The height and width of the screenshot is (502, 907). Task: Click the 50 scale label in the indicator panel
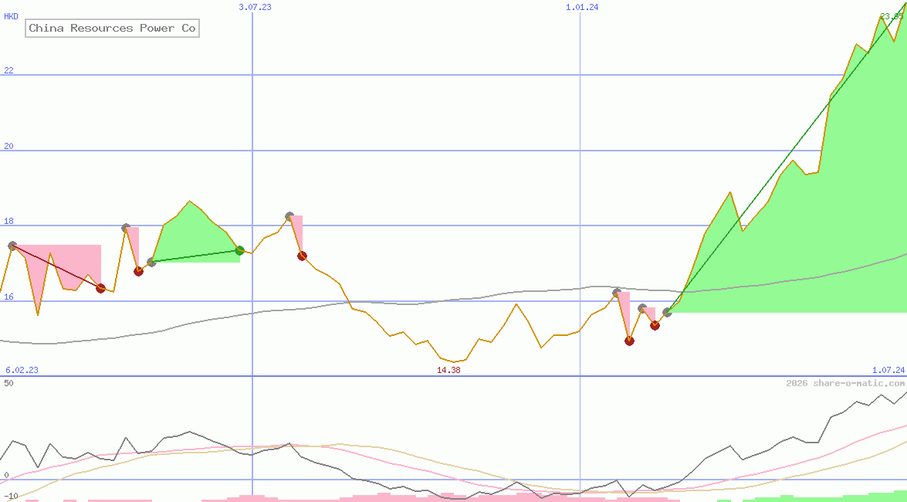click(x=7, y=382)
